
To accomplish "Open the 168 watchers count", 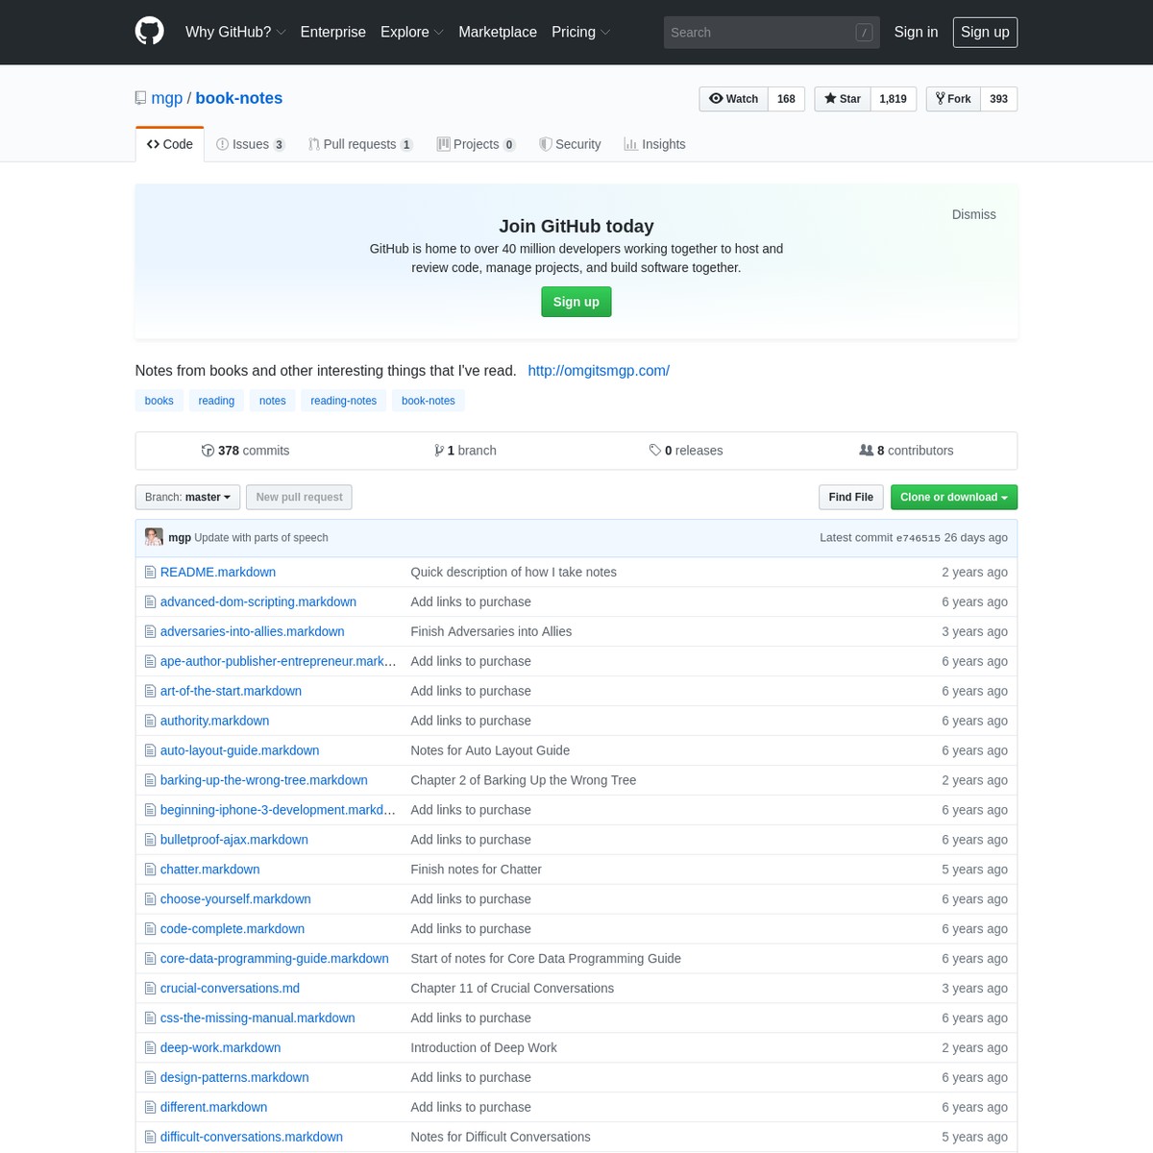I will tap(786, 99).
